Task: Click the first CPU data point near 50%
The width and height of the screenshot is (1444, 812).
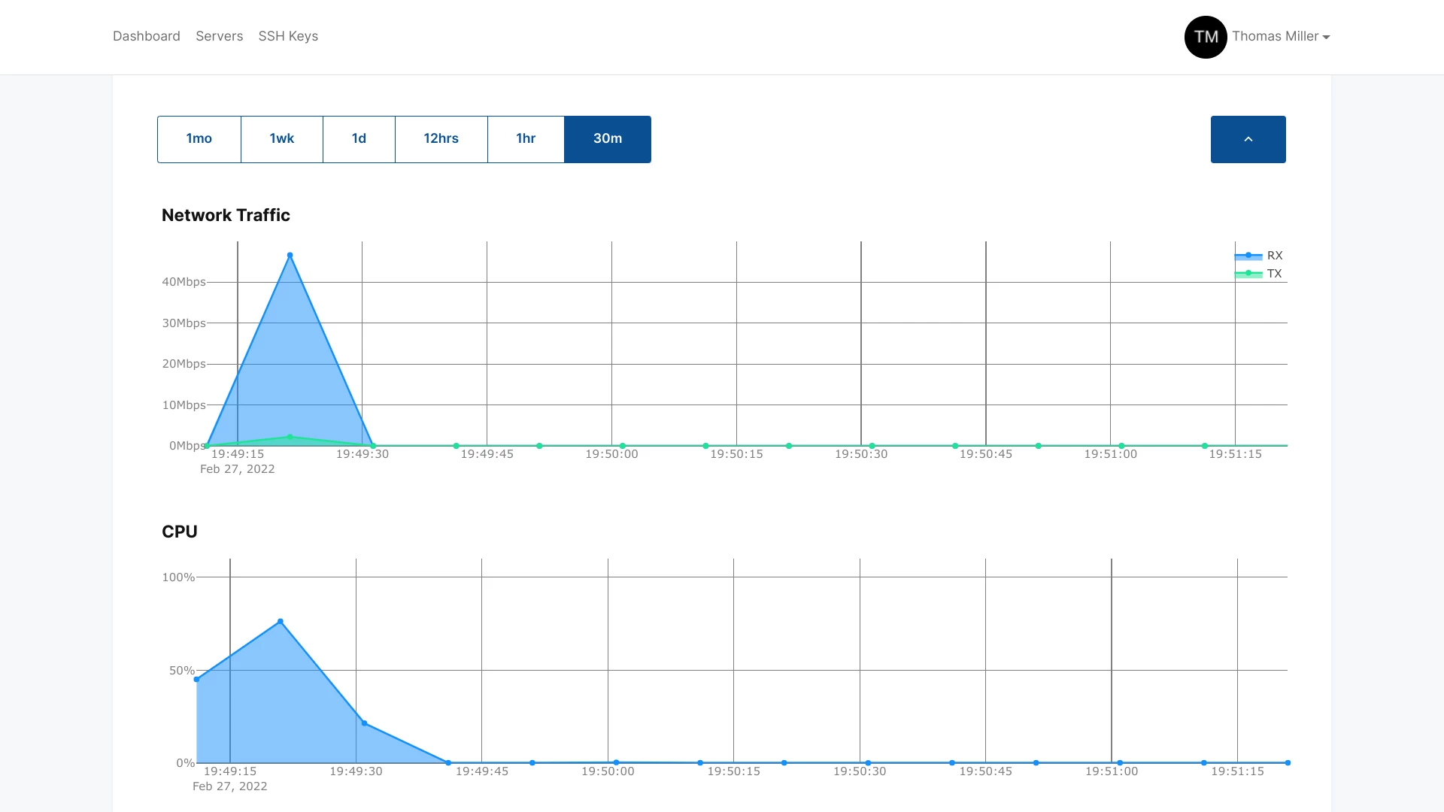Action: [x=197, y=680]
